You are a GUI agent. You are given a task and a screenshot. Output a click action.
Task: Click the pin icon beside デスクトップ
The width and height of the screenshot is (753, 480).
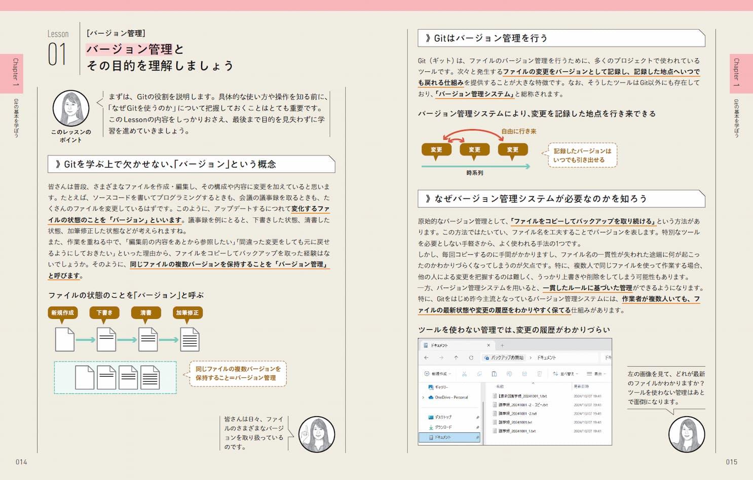(477, 417)
